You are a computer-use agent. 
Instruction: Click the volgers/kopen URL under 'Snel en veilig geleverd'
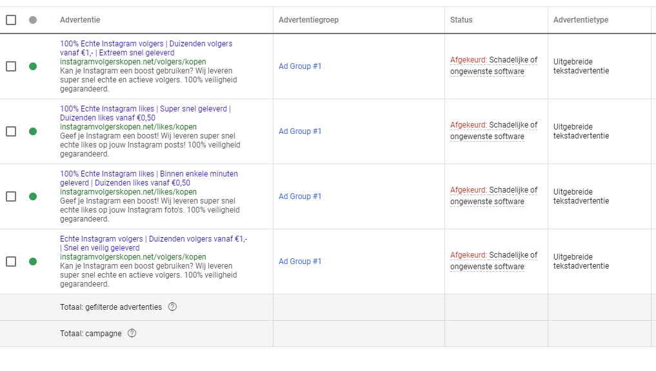[x=133, y=257]
